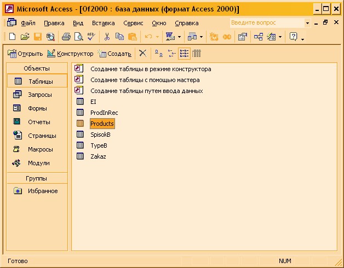Select Запросы in the objects pane

(x=37, y=95)
